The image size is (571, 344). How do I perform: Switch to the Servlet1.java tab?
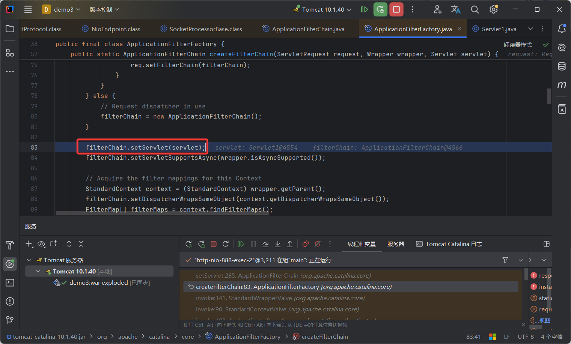click(x=499, y=29)
